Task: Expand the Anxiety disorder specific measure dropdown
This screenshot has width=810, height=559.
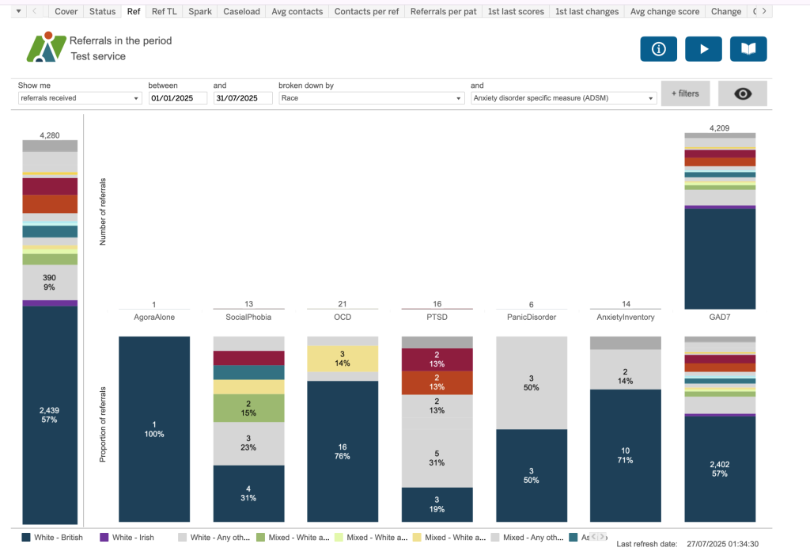Action: click(x=563, y=98)
